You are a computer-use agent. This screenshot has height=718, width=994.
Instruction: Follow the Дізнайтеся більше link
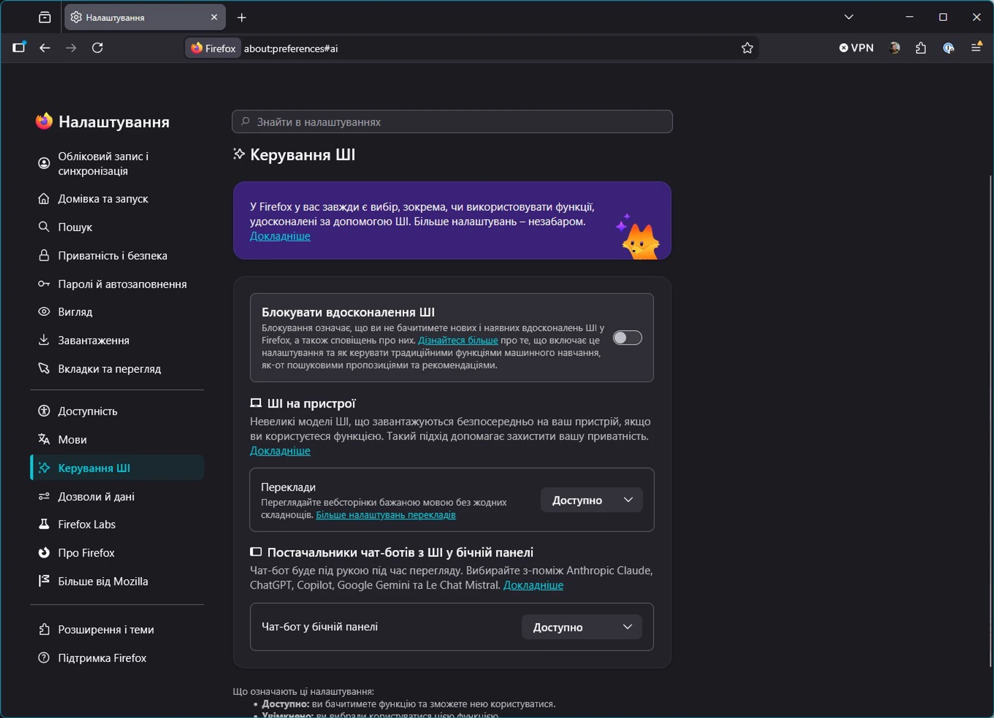(x=458, y=340)
